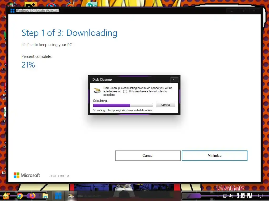Open the notification center icon
This screenshot has height=201, width=269.
point(260,196)
